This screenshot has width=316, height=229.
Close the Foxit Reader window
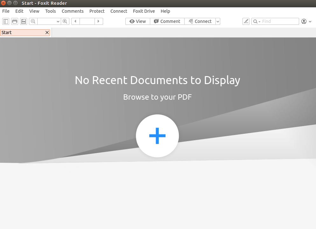tap(3, 3)
